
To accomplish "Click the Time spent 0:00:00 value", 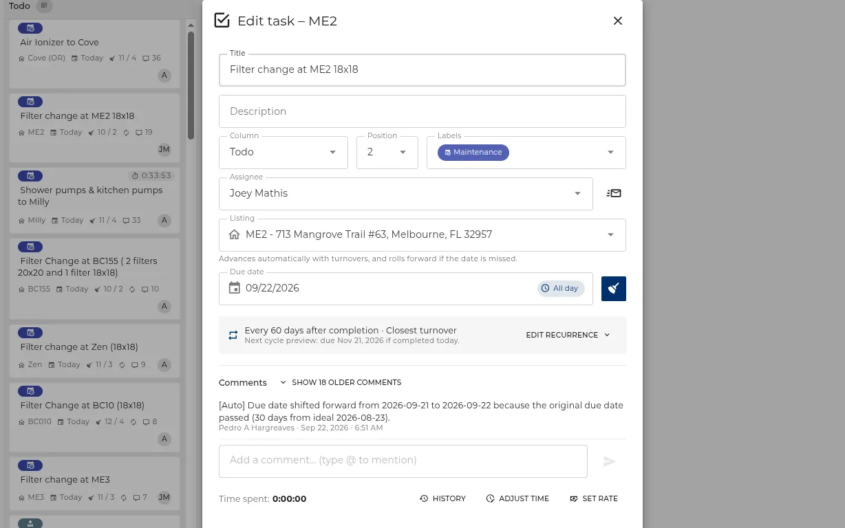I will point(289,499).
